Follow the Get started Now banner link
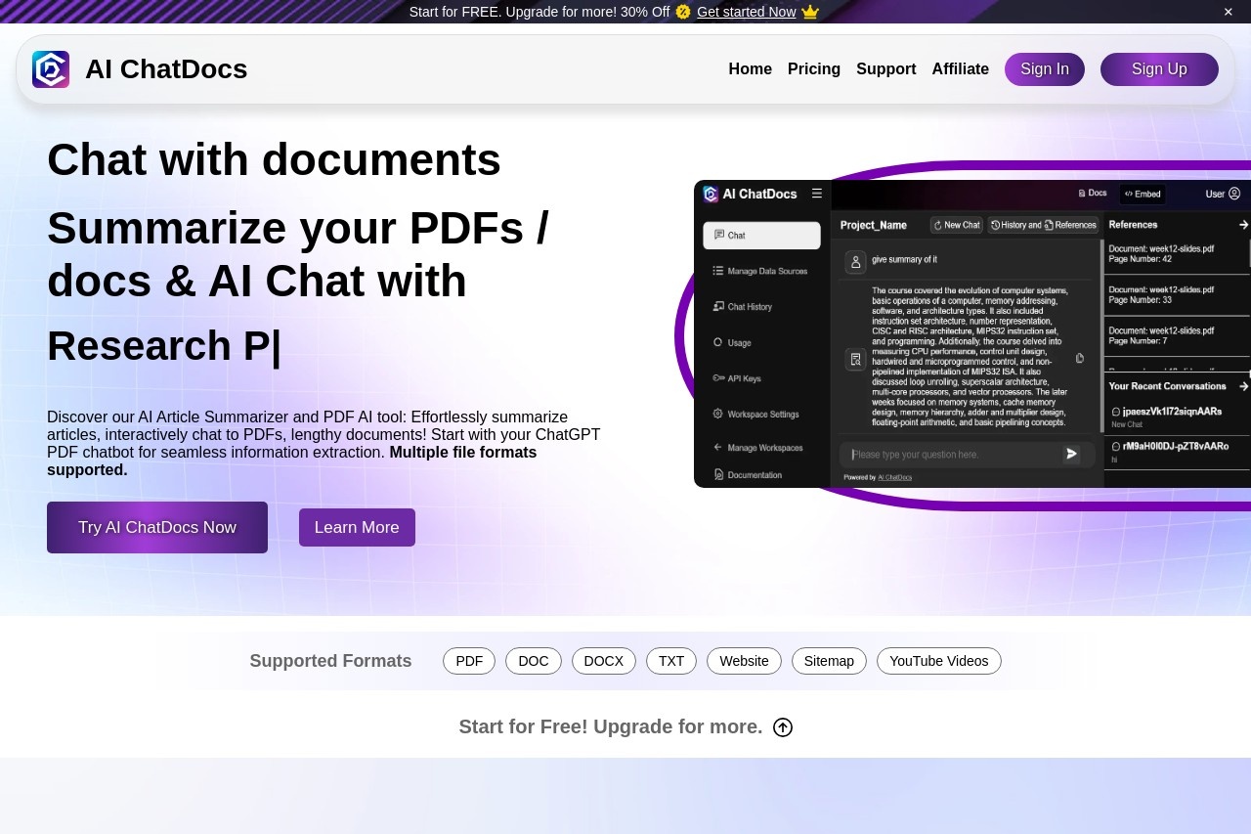The width and height of the screenshot is (1251, 834). pyautogui.click(x=747, y=12)
